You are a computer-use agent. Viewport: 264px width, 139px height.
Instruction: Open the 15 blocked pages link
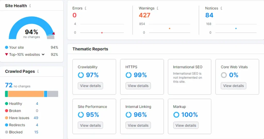[36, 132]
